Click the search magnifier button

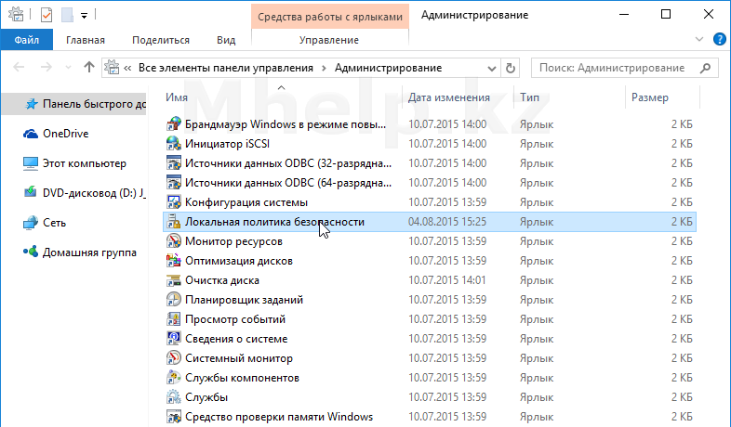pos(705,68)
